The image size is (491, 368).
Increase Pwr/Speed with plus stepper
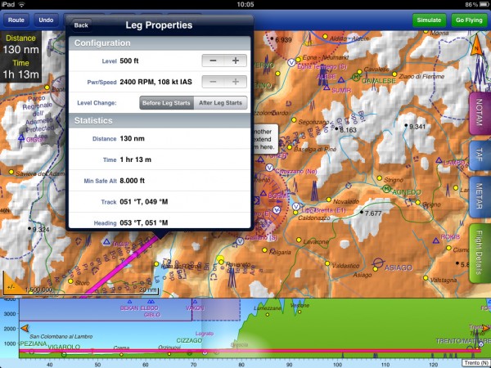point(236,82)
